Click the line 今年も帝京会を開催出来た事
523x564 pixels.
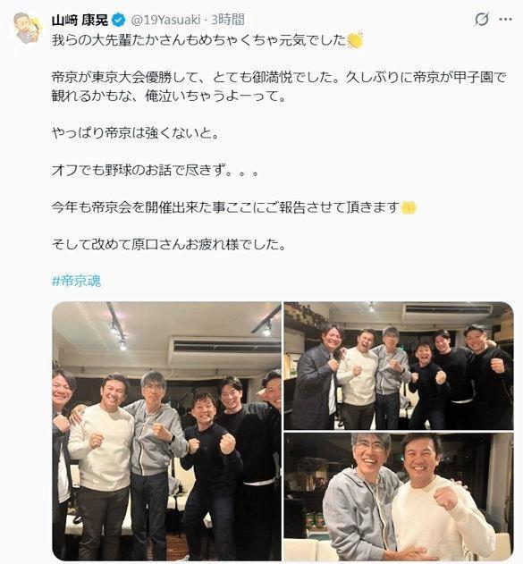pos(225,207)
